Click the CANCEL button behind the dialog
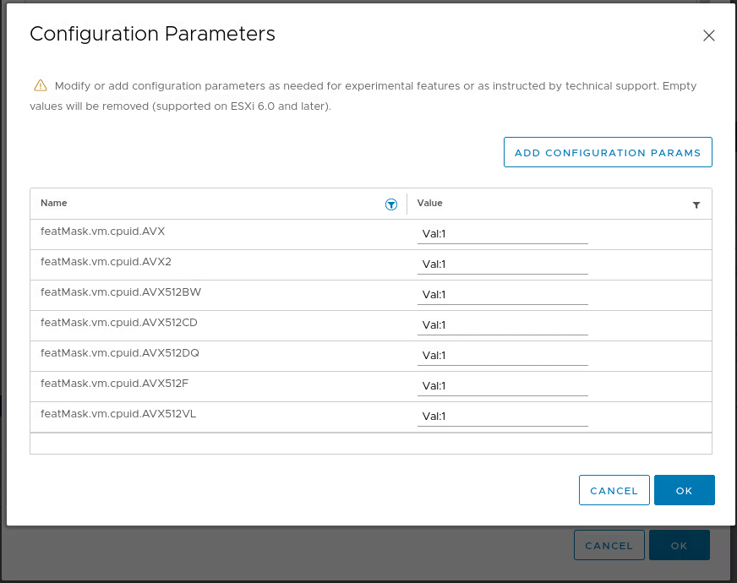This screenshot has height=583, width=737. pos(609,545)
